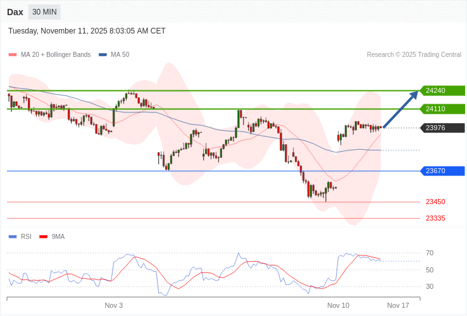467x316 pixels.
Task: Click the 'Nov 3' date axis label
Action: pos(114,306)
